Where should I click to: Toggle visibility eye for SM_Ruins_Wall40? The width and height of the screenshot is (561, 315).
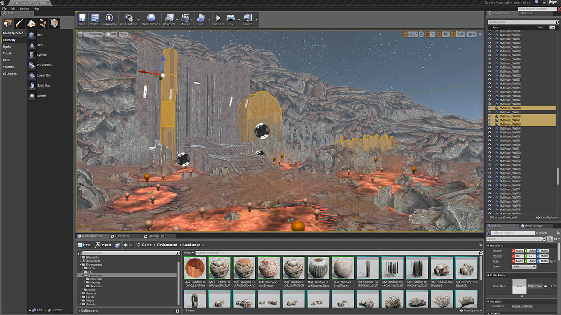click(x=490, y=76)
